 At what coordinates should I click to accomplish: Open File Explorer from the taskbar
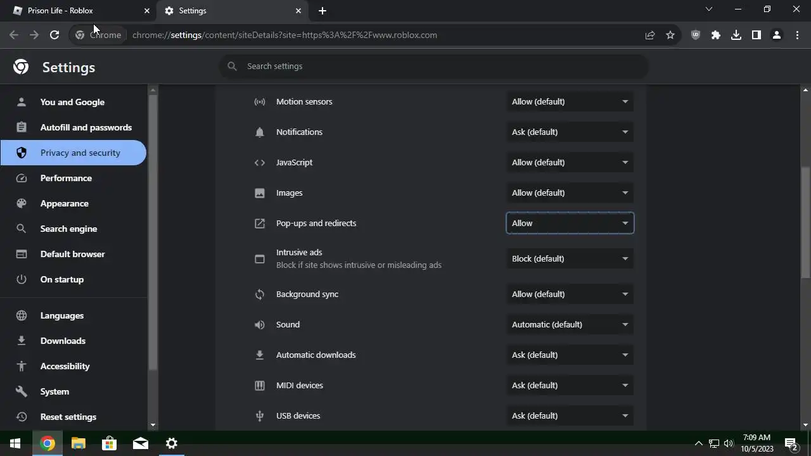click(x=78, y=443)
